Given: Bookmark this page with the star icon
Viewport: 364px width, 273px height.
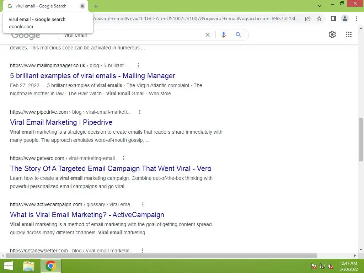Looking at the screenshot, I should (319, 18).
